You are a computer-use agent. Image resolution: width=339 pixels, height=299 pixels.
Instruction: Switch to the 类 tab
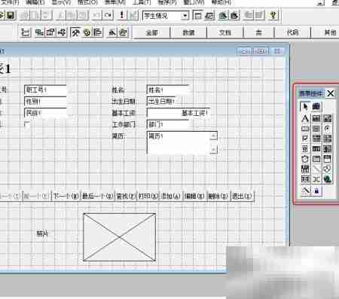258,32
